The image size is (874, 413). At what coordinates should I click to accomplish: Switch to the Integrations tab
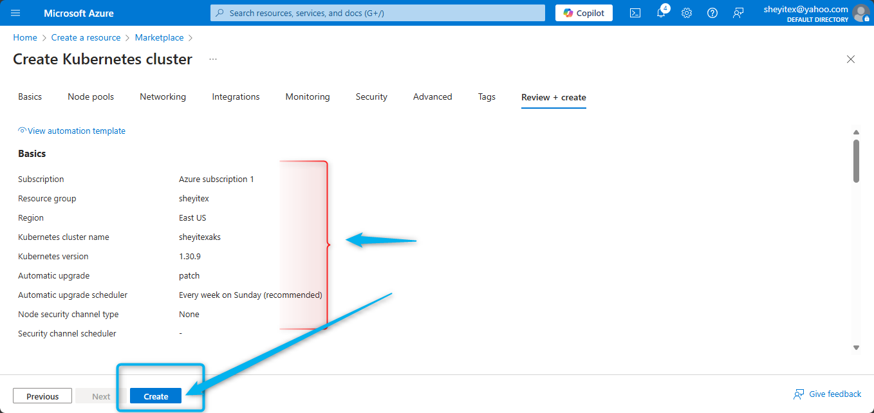(x=236, y=97)
